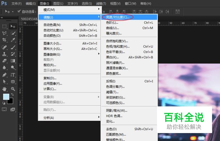Viewport: 220px width, 141px height.
Task: Select the Pen tool
Action: 4,75
